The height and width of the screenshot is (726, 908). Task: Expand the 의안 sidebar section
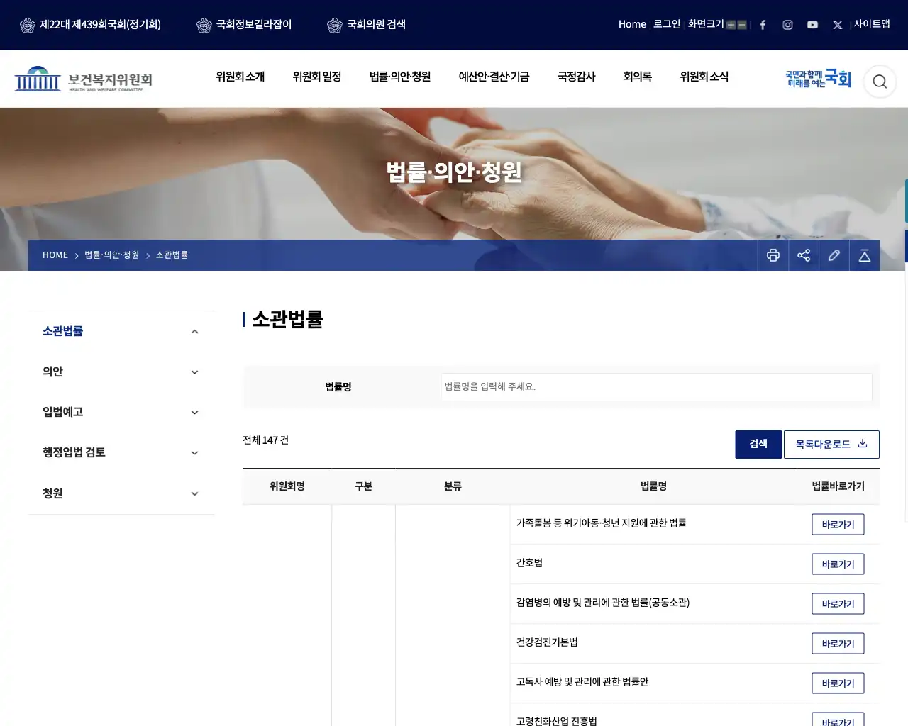coord(121,372)
